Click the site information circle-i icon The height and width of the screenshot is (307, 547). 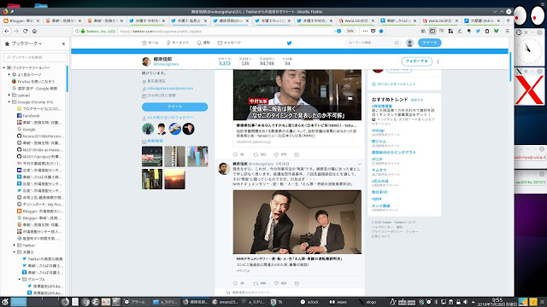tap(78, 31)
